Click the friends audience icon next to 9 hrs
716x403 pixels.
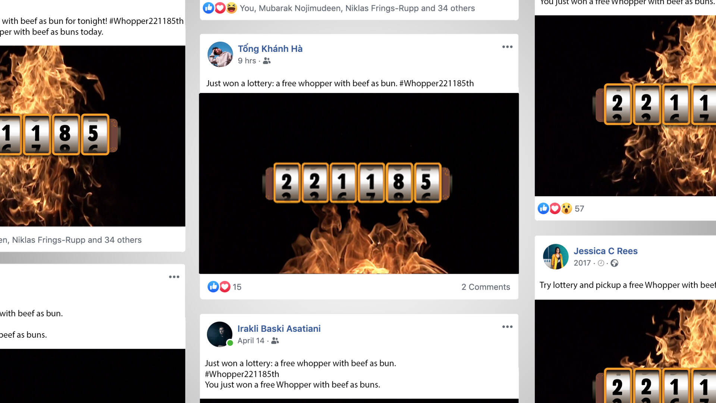click(267, 61)
